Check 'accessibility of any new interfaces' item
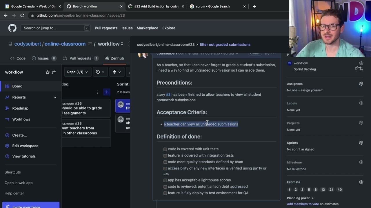 point(165,168)
